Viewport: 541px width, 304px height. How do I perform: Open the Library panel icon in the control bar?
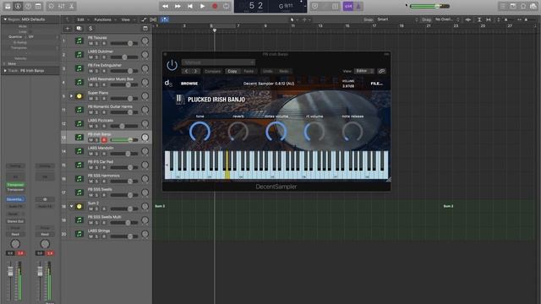pos(8,6)
